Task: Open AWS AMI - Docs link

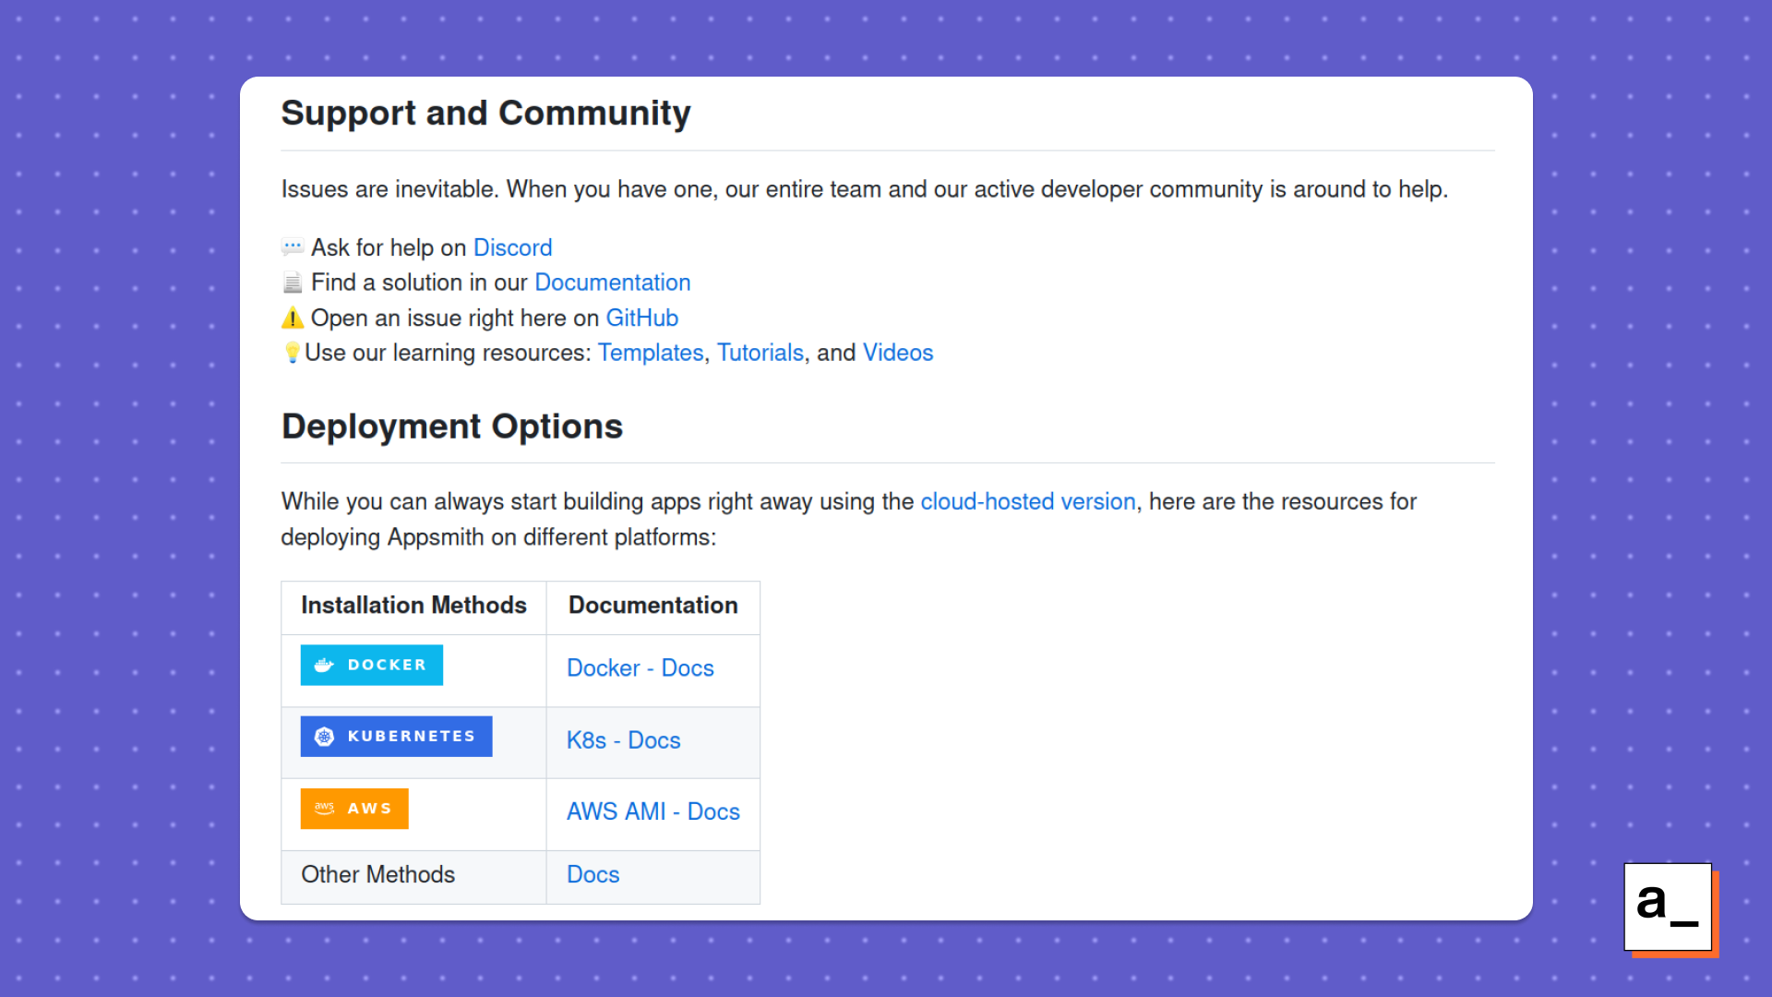Action: pyautogui.click(x=653, y=811)
